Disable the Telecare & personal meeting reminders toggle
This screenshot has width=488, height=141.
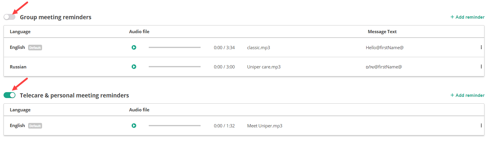[x=9, y=95]
